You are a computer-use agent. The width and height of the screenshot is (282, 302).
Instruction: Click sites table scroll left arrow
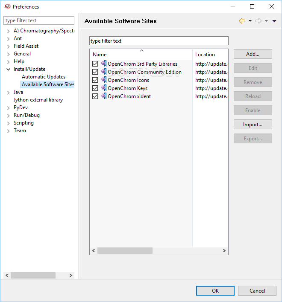94,250
